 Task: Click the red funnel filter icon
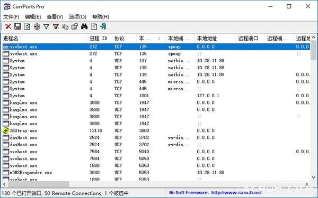56,26
